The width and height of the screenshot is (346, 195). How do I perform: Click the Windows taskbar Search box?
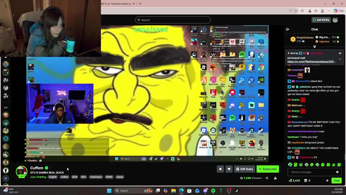[x=134, y=191]
